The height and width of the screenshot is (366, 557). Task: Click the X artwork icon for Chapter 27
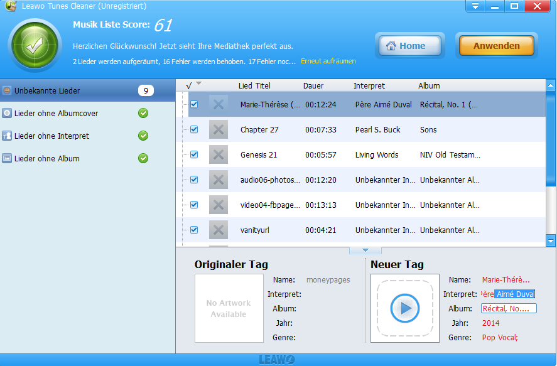pos(219,129)
